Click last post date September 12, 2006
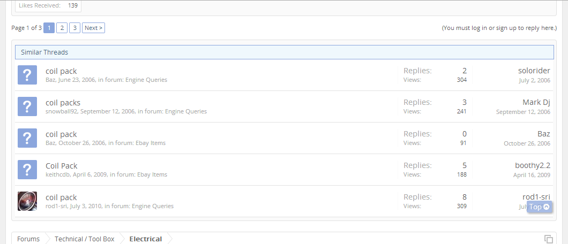This screenshot has width=568, height=244. (x=523, y=112)
